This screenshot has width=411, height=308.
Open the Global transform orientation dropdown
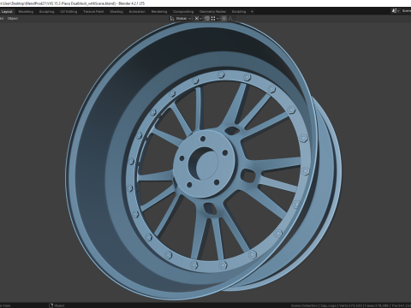click(x=181, y=19)
